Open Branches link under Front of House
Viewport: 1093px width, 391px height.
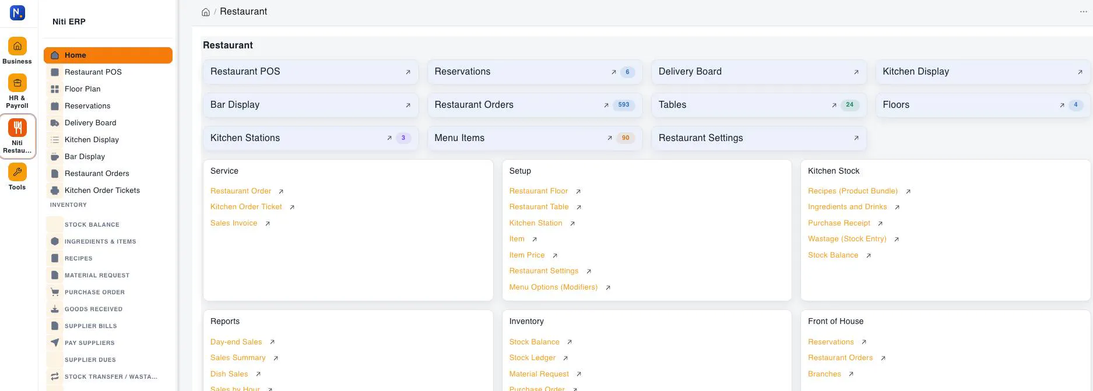pyautogui.click(x=824, y=374)
